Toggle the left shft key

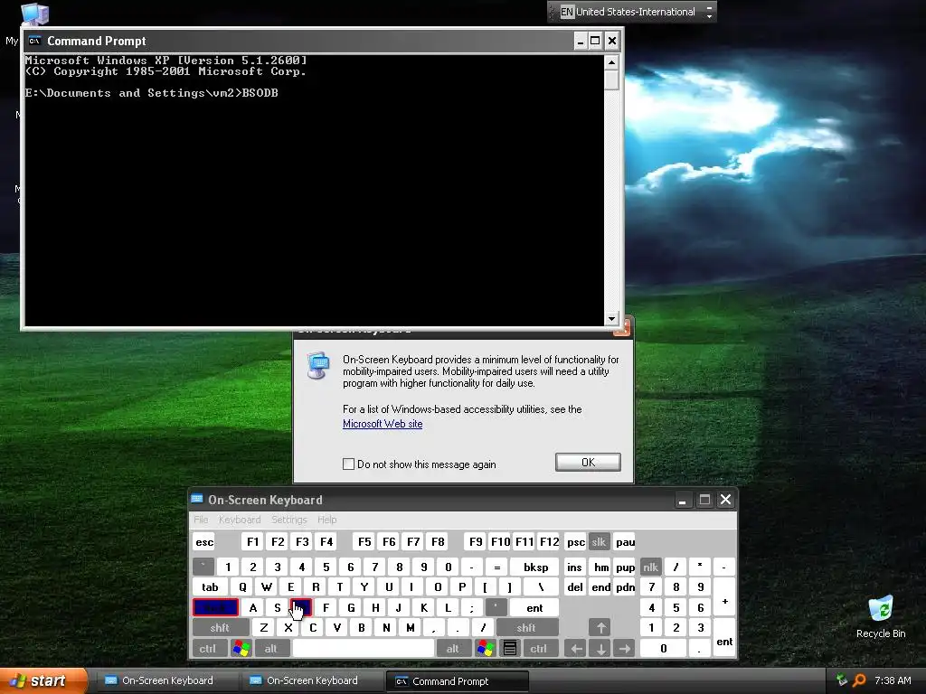pos(220,628)
